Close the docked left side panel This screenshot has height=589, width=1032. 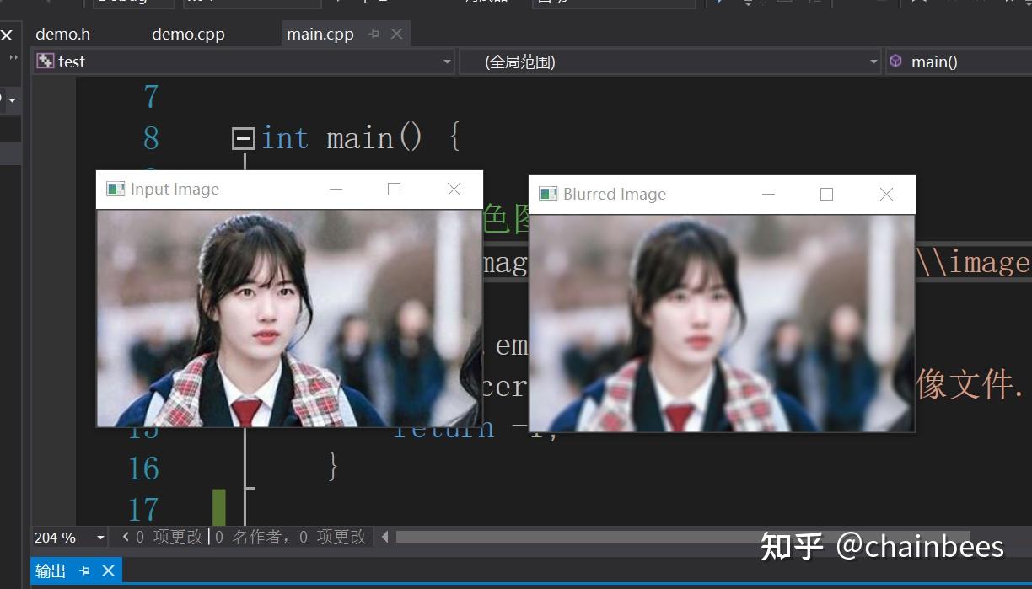point(6,35)
